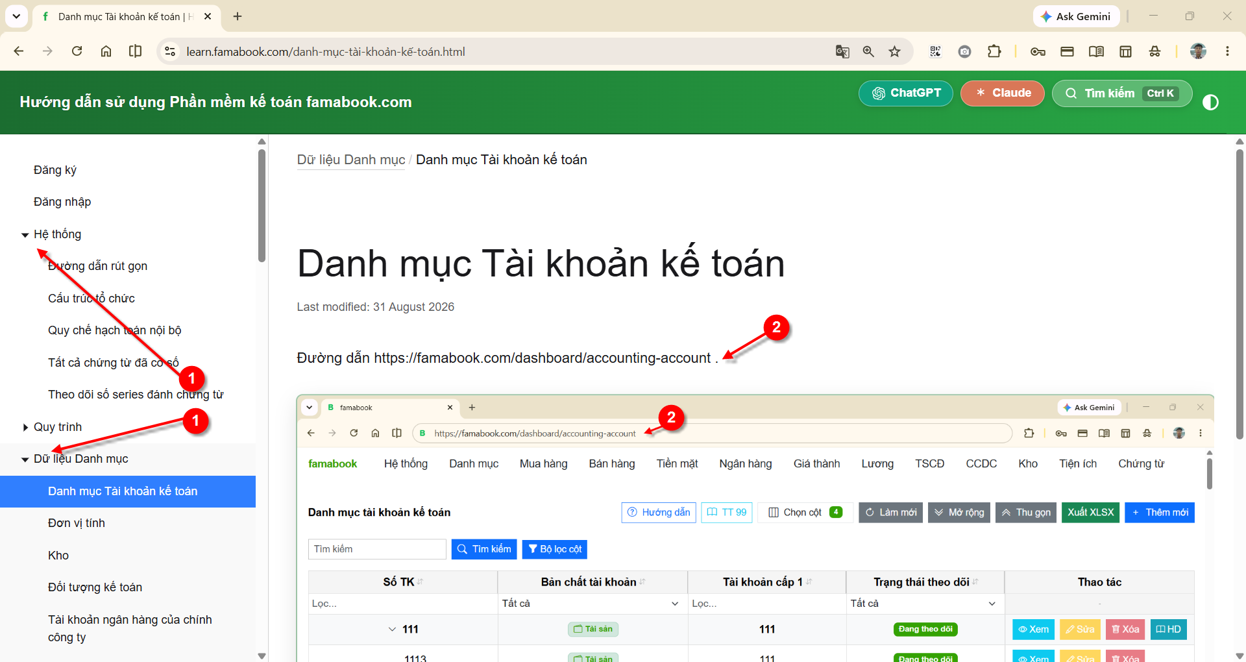Open payment card icon in toolbar
Image resolution: width=1246 pixels, height=662 pixels.
(x=1067, y=51)
